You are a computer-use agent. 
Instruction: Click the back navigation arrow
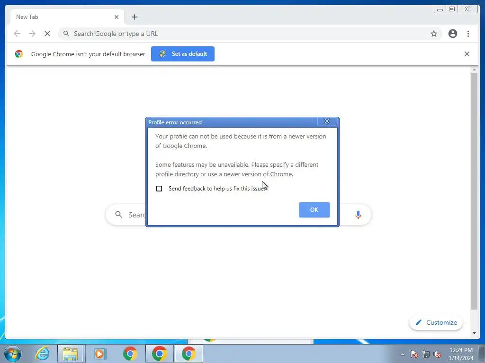coord(17,34)
